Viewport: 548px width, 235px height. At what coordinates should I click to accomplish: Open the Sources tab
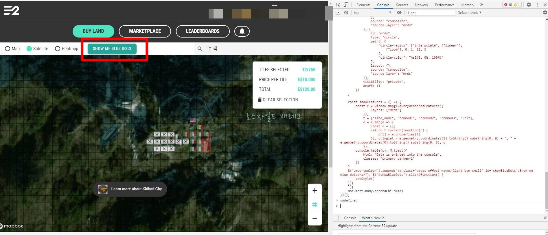pyautogui.click(x=402, y=5)
